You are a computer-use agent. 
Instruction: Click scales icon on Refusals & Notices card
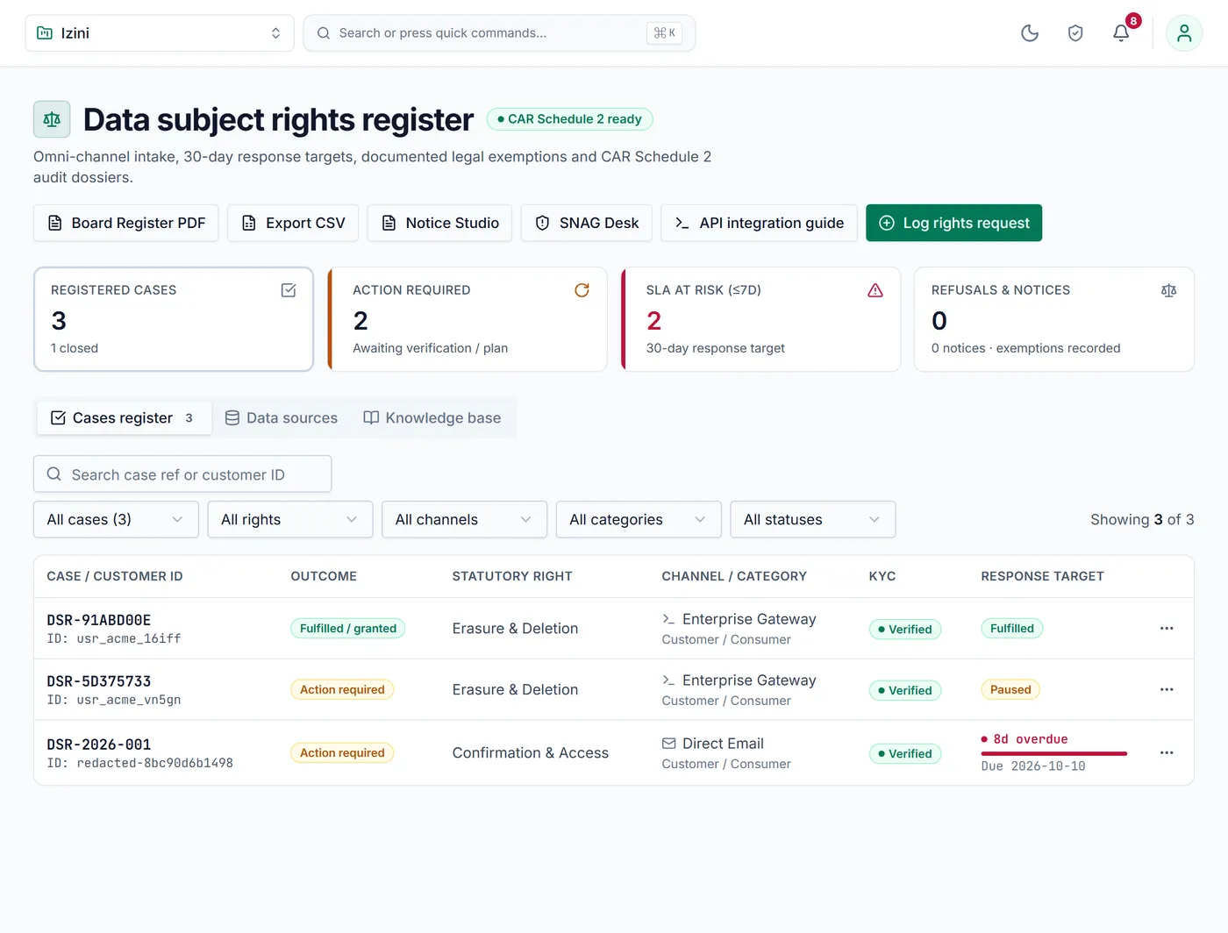pos(1168,290)
